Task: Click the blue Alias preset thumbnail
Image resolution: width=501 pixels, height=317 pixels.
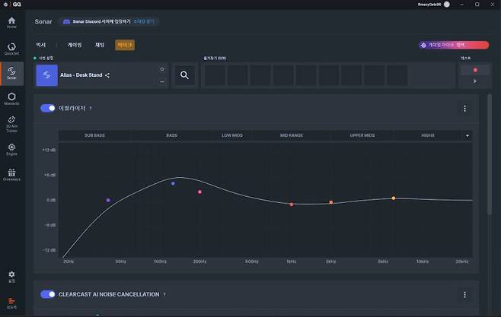Action: 47,75
